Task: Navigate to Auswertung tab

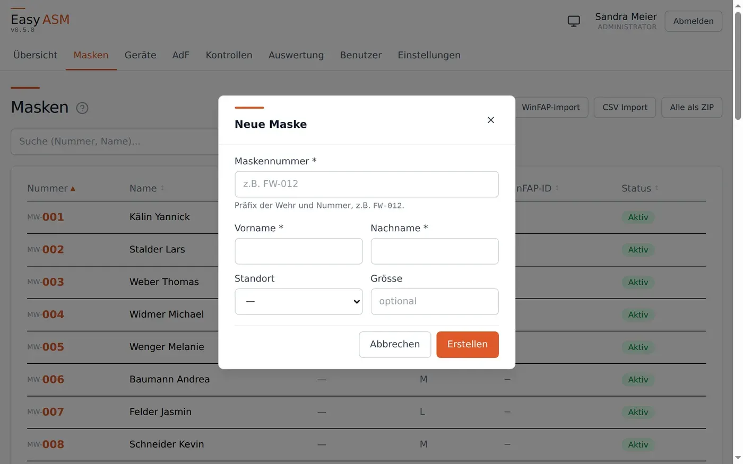Action: [296, 55]
